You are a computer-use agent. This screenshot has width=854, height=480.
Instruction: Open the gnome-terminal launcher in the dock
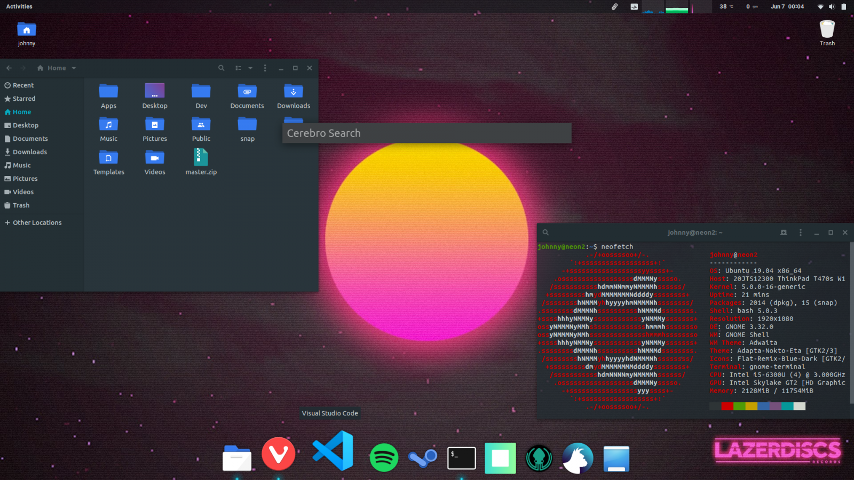pos(461,458)
